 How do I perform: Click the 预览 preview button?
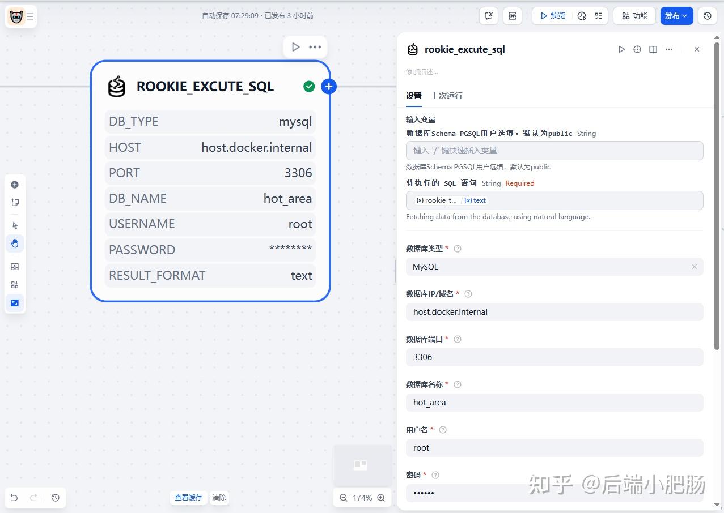coord(552,16)
